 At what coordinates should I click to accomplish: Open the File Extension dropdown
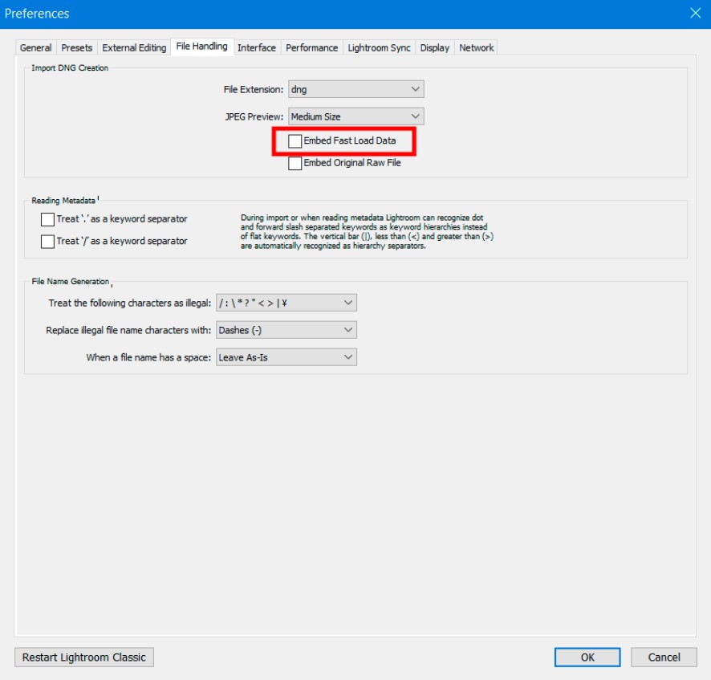356,89
